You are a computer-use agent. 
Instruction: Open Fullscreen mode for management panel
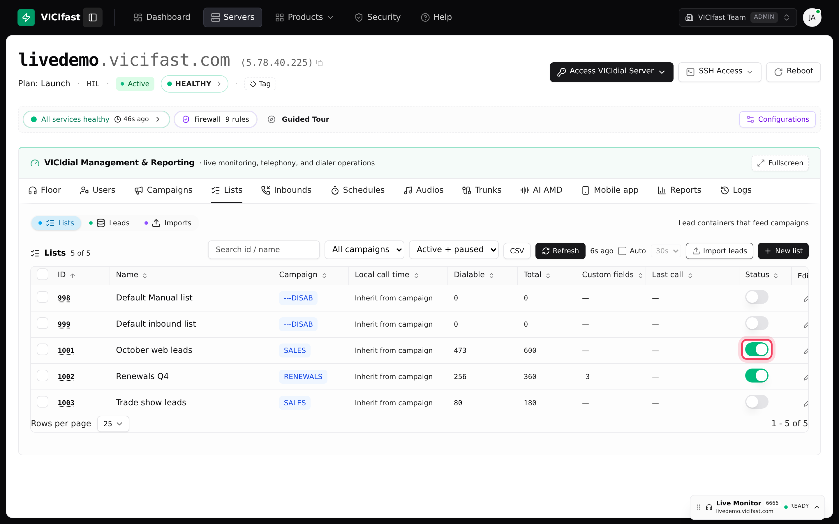pyautogui.click(x=780, y=163)
